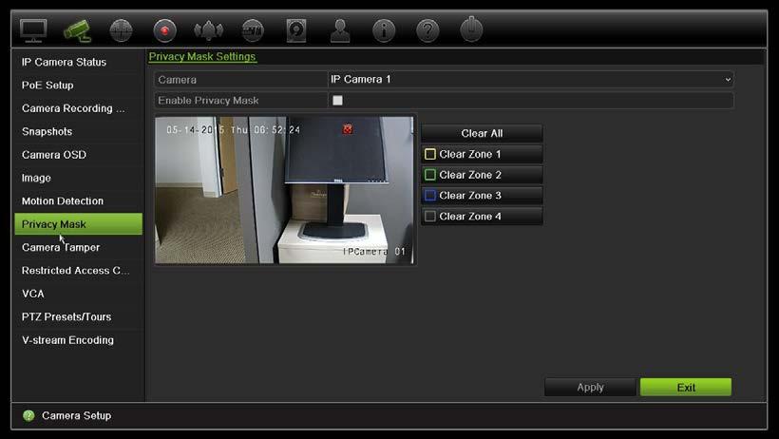
Task: Open the user management icon
Action: click(340, 30)
